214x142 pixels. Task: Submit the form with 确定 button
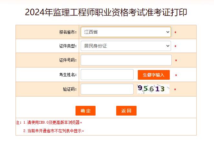(x=86, y=111)
